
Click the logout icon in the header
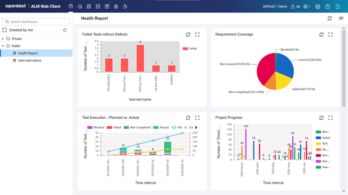coord(338,6)
